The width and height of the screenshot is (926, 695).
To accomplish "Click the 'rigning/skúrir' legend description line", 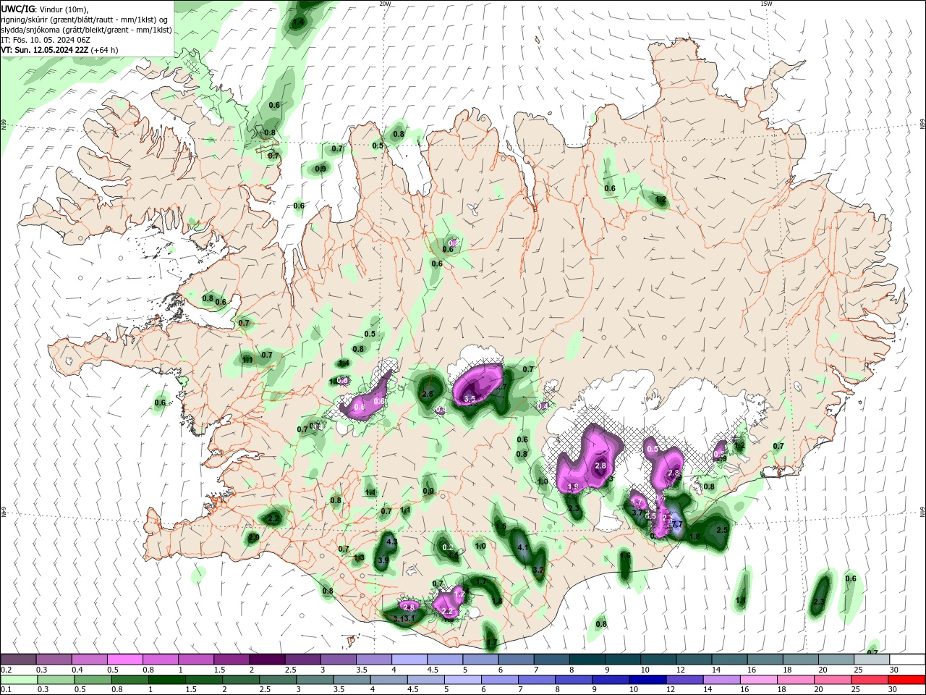I will click(85, 20).
